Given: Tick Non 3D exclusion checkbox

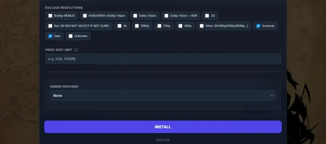Looking at the screenshot, I should 50,26.
